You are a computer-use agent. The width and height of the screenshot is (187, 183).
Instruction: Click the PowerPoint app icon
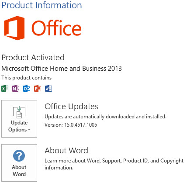tap(38, 89)
